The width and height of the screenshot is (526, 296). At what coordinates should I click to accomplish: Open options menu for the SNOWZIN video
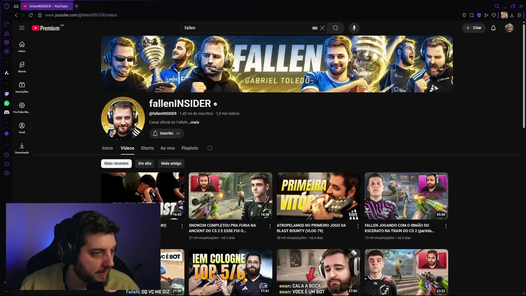[x=270, y=226]
